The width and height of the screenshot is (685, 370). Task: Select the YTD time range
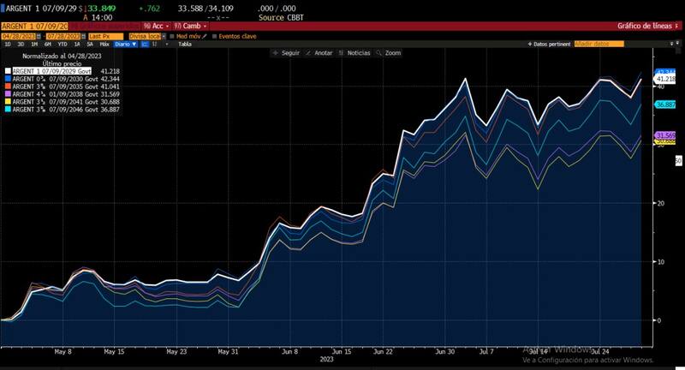pos(63,44)
